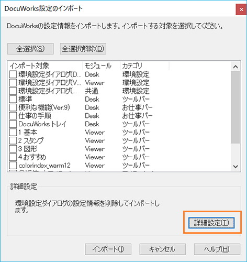Click the インポート(I) button
The width and height of the screenshot is (247, 262).
[x=108, y=249]
